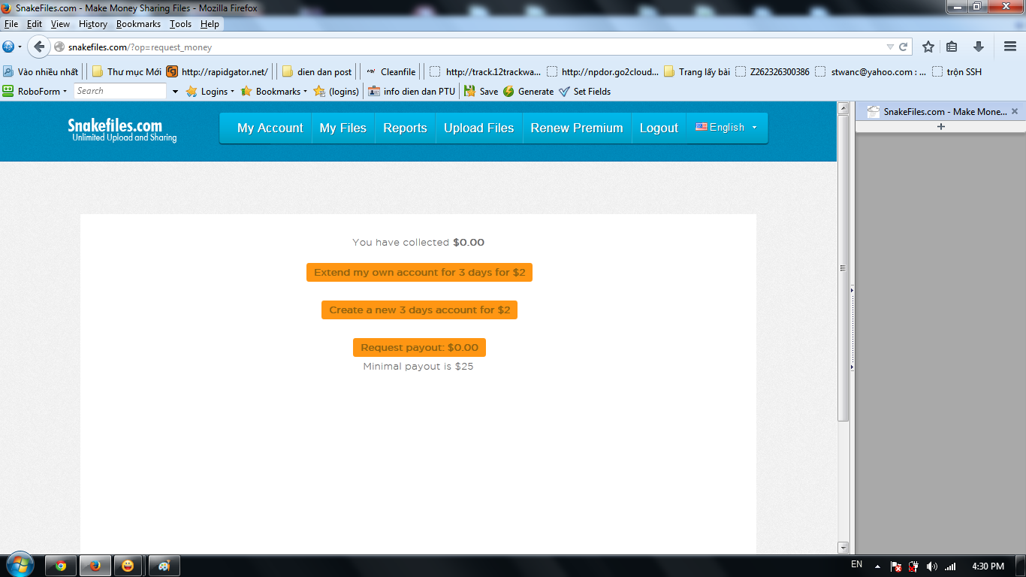This screenshot has width=1026, height=577.
Task: Open the View menu
Action: point(60,24)
